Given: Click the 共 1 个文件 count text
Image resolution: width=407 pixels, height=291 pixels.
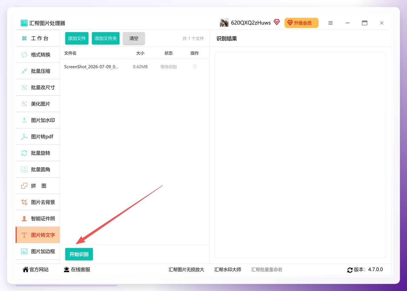Looking at the screenshot, I should (193, 38).
